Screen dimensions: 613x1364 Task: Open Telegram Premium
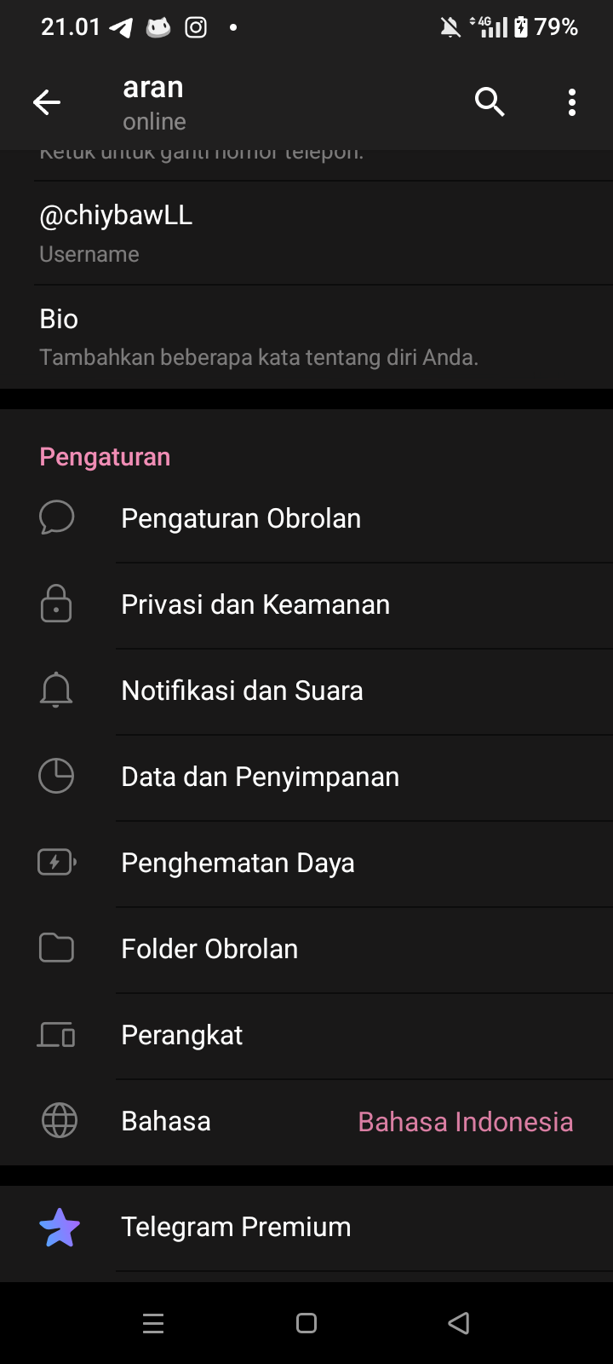tap(236, 1227)
